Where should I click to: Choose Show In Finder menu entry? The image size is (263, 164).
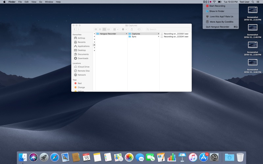tap(221, 11)
